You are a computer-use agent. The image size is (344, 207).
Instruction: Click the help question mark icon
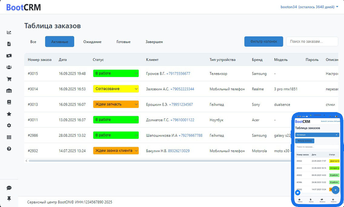(x=9, y=148)
